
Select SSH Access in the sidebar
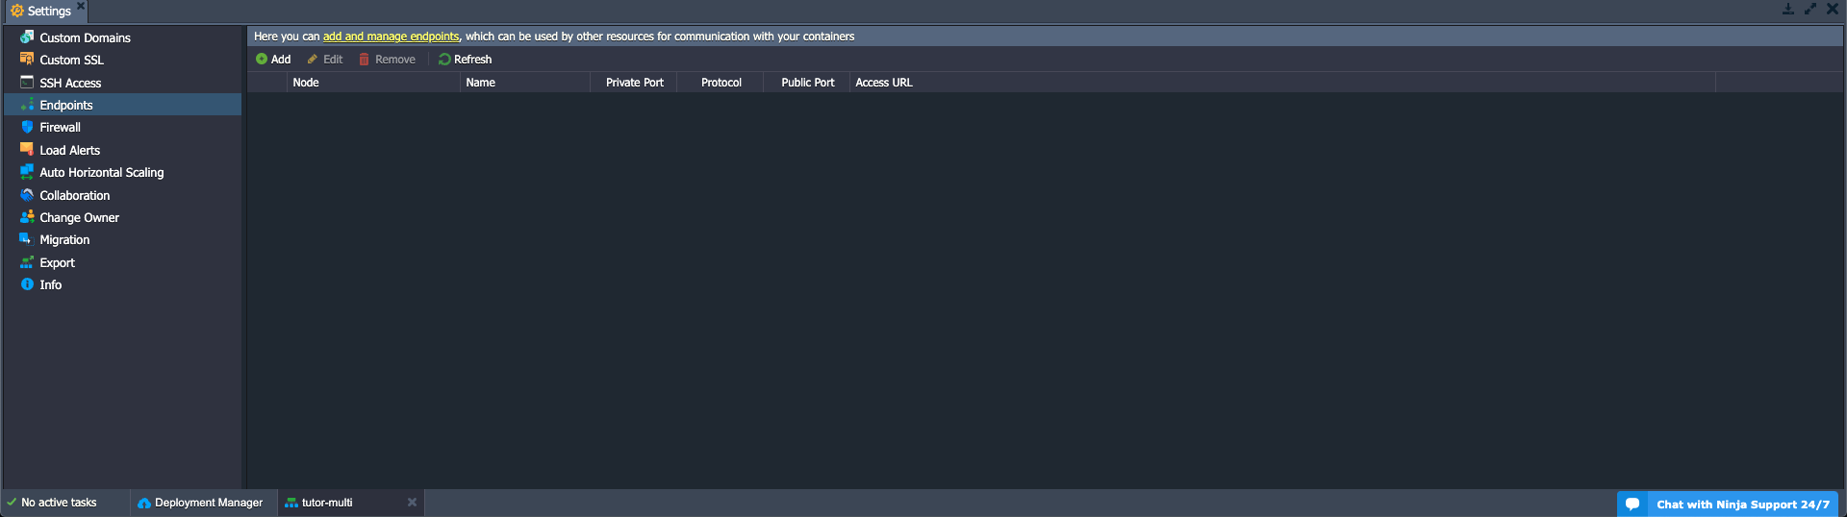pos(123,83)
